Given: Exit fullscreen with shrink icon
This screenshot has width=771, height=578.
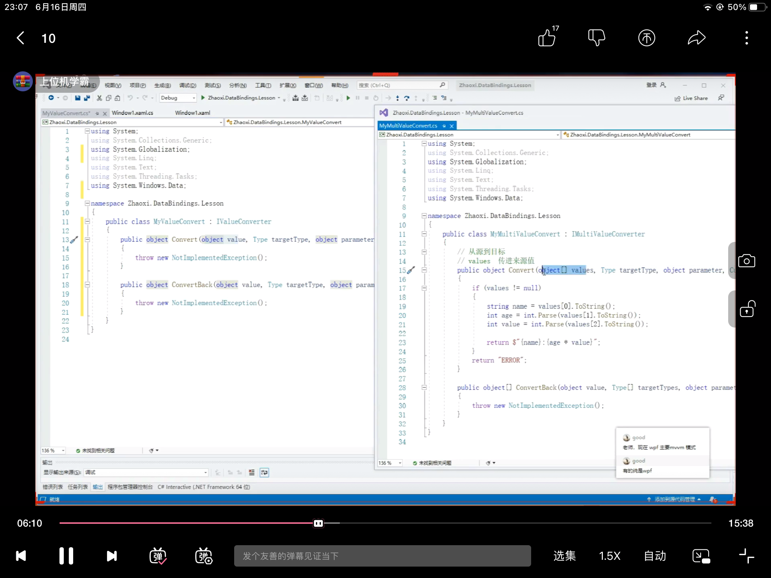Looking at the screenshot, I should [x=746, y=556].
